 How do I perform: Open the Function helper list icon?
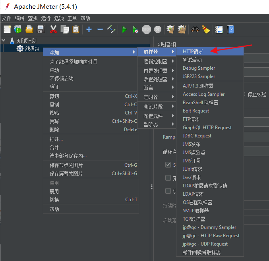(x=219, y=29)
